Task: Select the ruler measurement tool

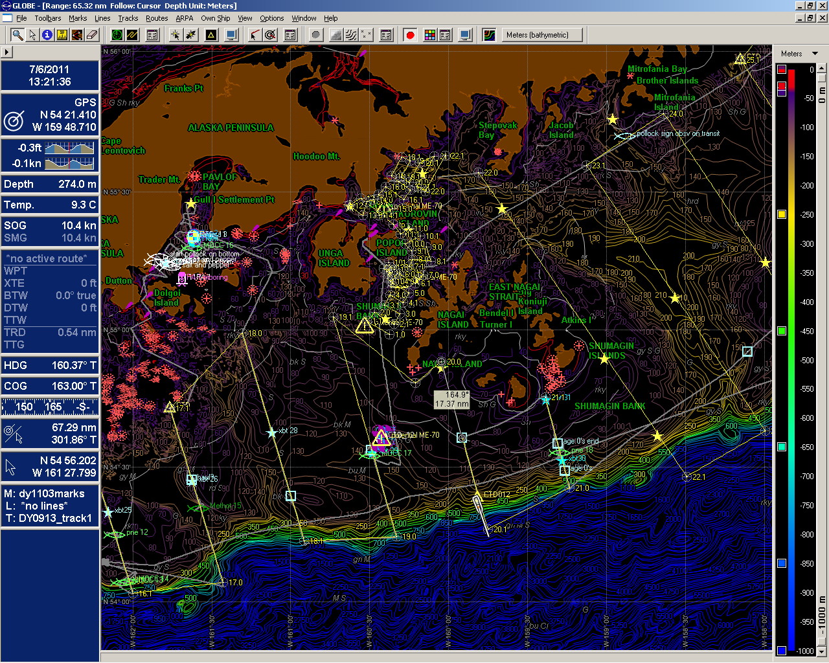Action: (x=62, y=34)
